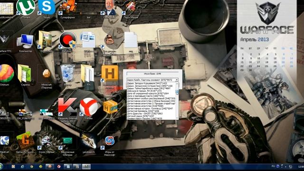Select Детективное агентство 2 entry
The height and width of the screenshot is (171, 304).
click(x=151, y=101)
